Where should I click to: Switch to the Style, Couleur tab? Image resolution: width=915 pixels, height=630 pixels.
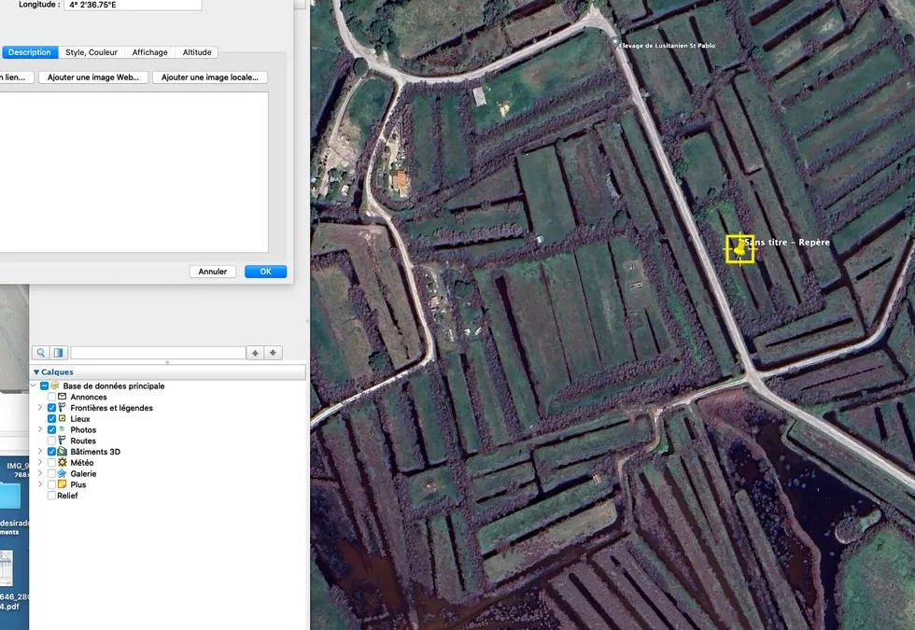point(91,52)
